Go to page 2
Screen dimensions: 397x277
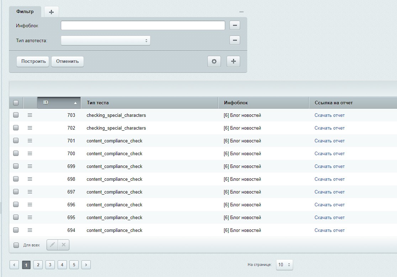point(38,265)
